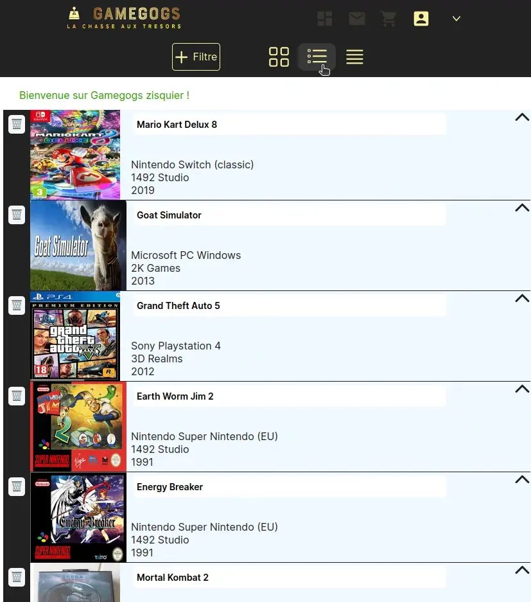The width and height of the screenshot is (531, 602).
Task: Switch to grid view layout
Action: tap(279, 57)
